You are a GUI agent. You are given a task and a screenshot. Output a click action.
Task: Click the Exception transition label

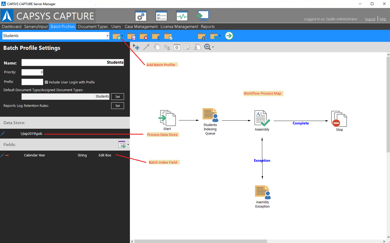262,160
